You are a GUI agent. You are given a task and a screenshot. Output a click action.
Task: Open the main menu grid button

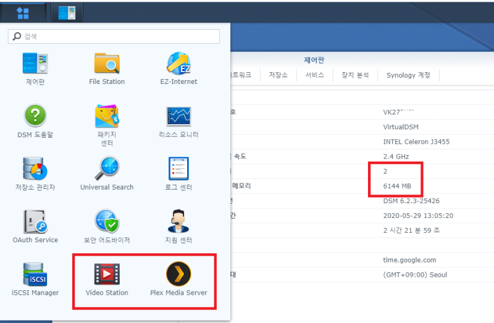[x=23, y=13]
